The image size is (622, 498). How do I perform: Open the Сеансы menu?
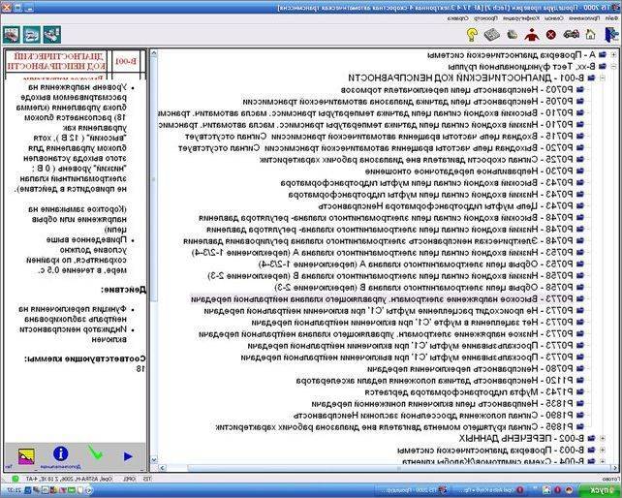tap(553, 18)
